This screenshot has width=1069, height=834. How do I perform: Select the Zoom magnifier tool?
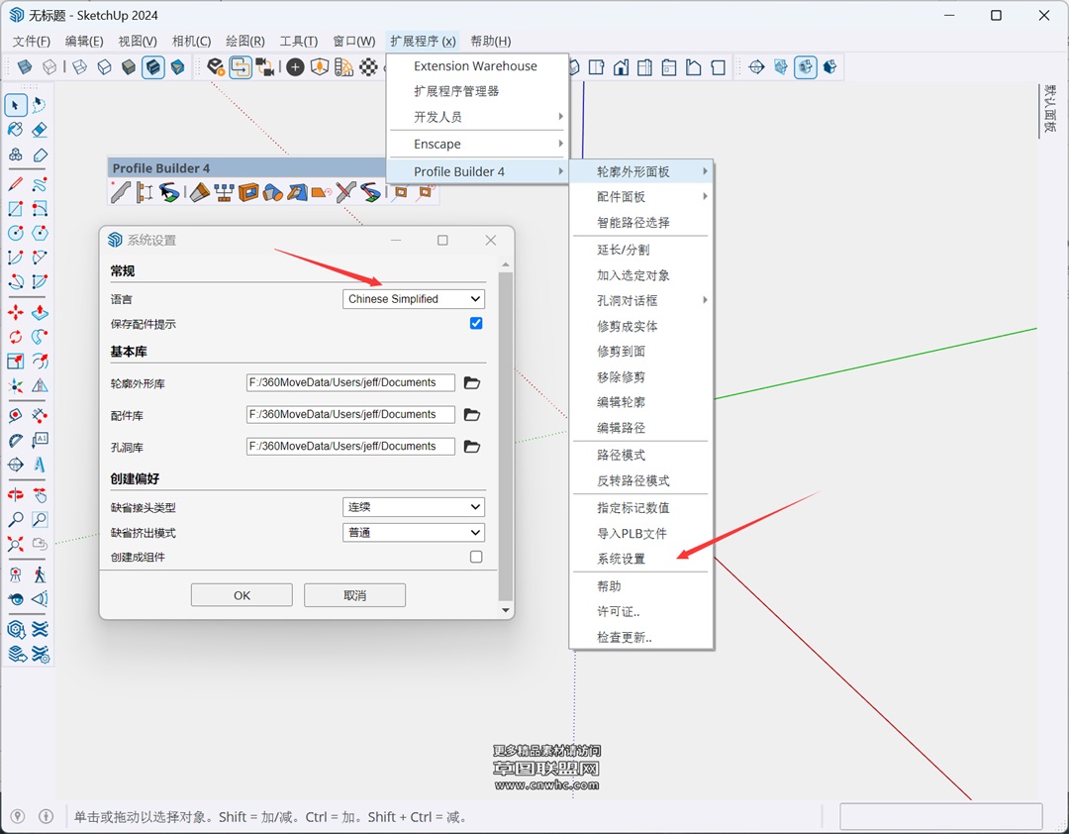[16, 520]
